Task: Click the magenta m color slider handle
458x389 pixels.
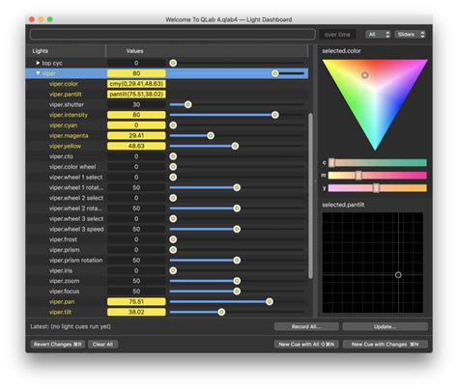Action: pyautogui.click(x=358, y=176)
